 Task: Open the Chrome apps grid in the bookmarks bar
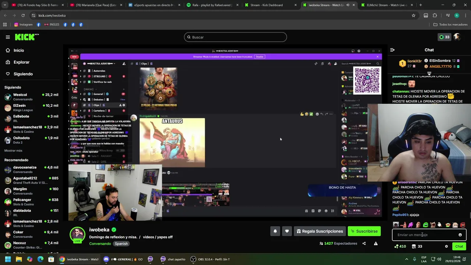[5, 25]
